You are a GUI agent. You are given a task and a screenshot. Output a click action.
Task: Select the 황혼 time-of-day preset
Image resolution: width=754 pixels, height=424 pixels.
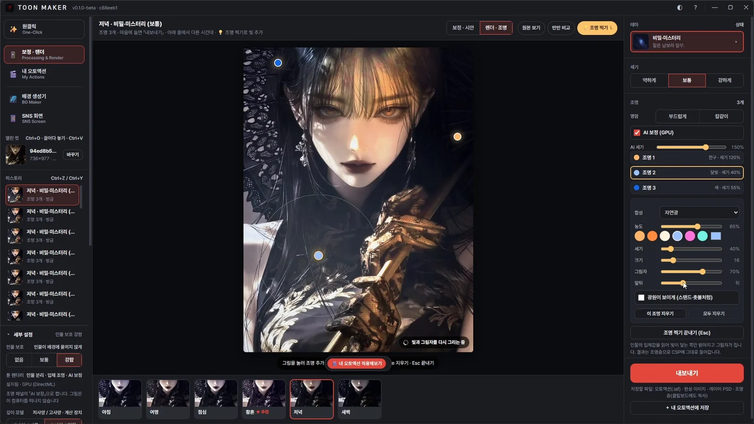(x=264, y=399)
